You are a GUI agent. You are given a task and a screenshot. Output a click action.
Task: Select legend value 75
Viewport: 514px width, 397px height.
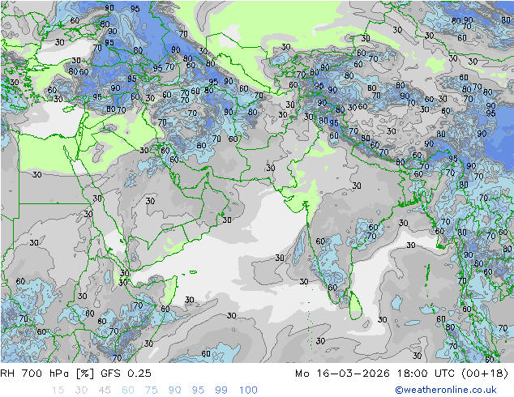152,390
